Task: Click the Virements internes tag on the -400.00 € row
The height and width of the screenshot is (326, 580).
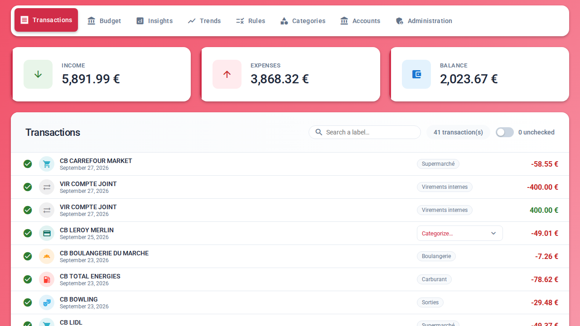Action: tap(445, 187)
